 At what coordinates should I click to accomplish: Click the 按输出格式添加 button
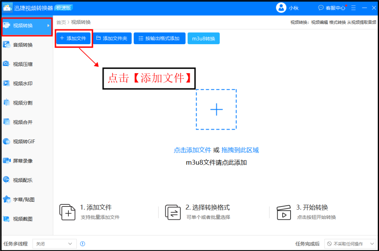click(x=160, y=38)
